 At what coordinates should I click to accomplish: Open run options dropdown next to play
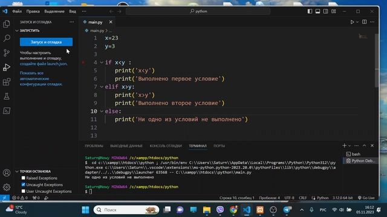tap(357, 22)
